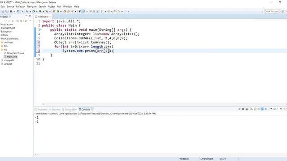Switch to the Declaration tab
This screenshot has width=287, height=161.
[x=70, y=110]
